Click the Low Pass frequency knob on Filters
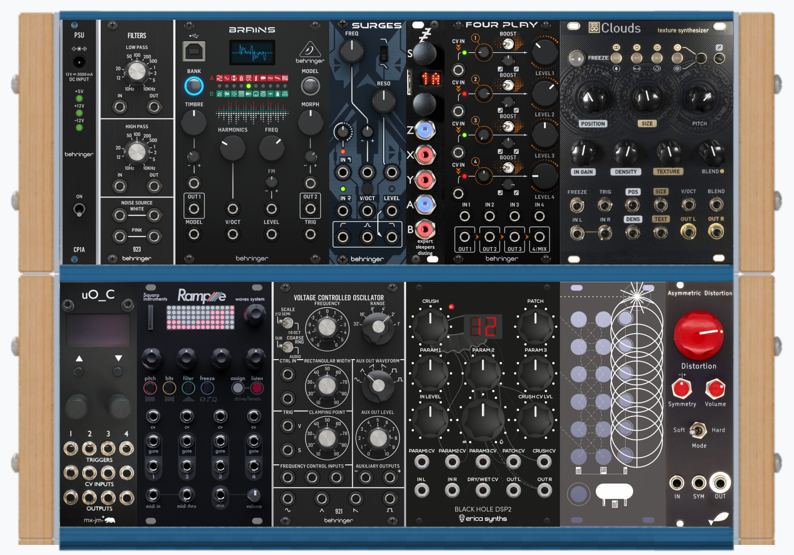The height and width of the screenshot is (555, 794). (x=137, y=72)
